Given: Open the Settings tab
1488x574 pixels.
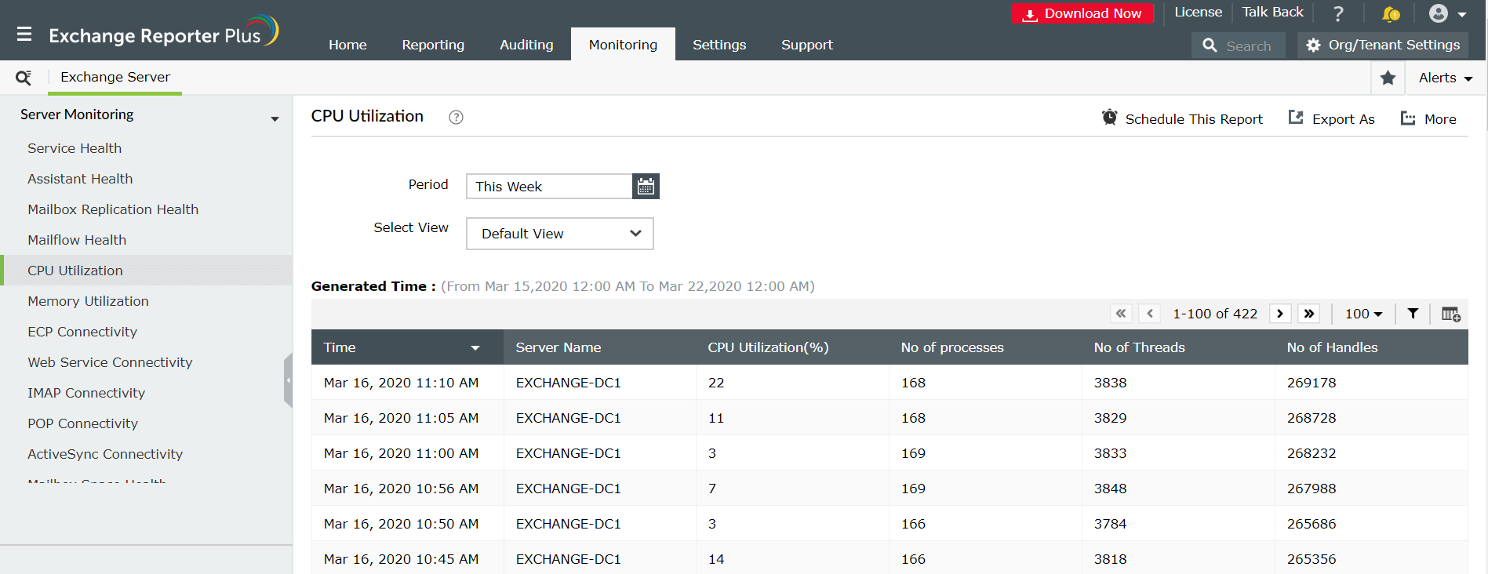Looking at the screenshot, I should point(719,45).
